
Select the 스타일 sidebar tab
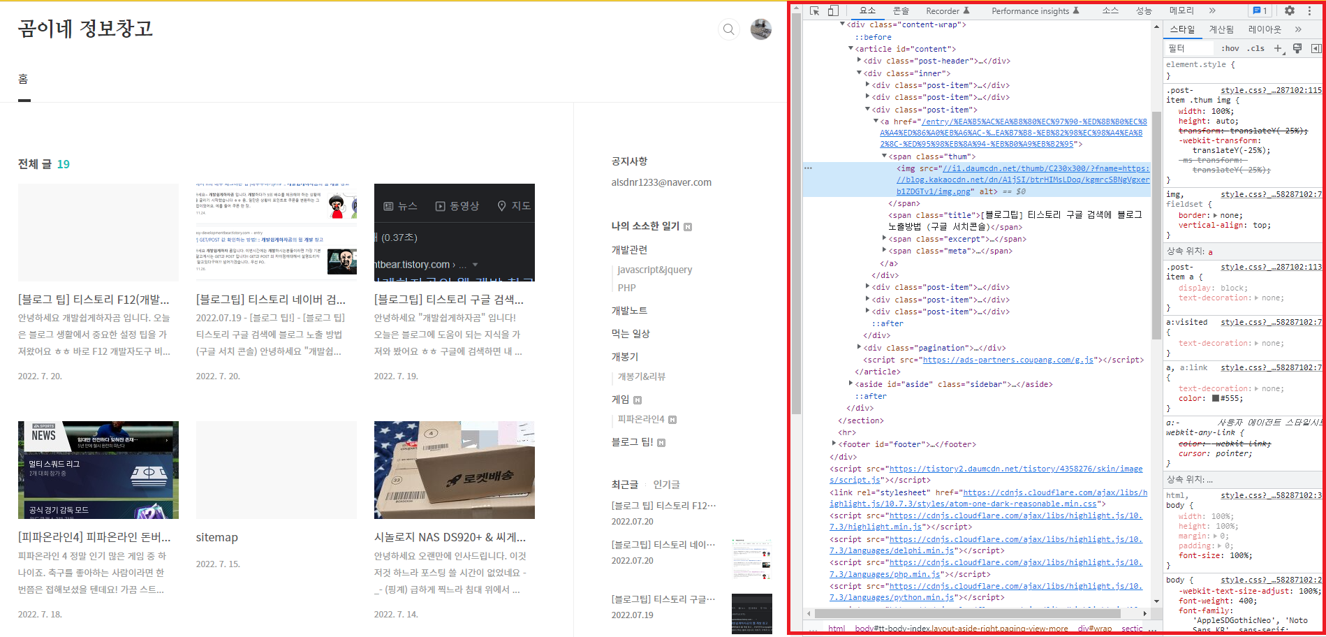pos(1182,29)
